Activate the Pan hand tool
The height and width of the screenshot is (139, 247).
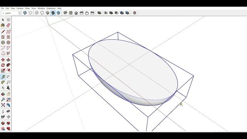point(8,94)
